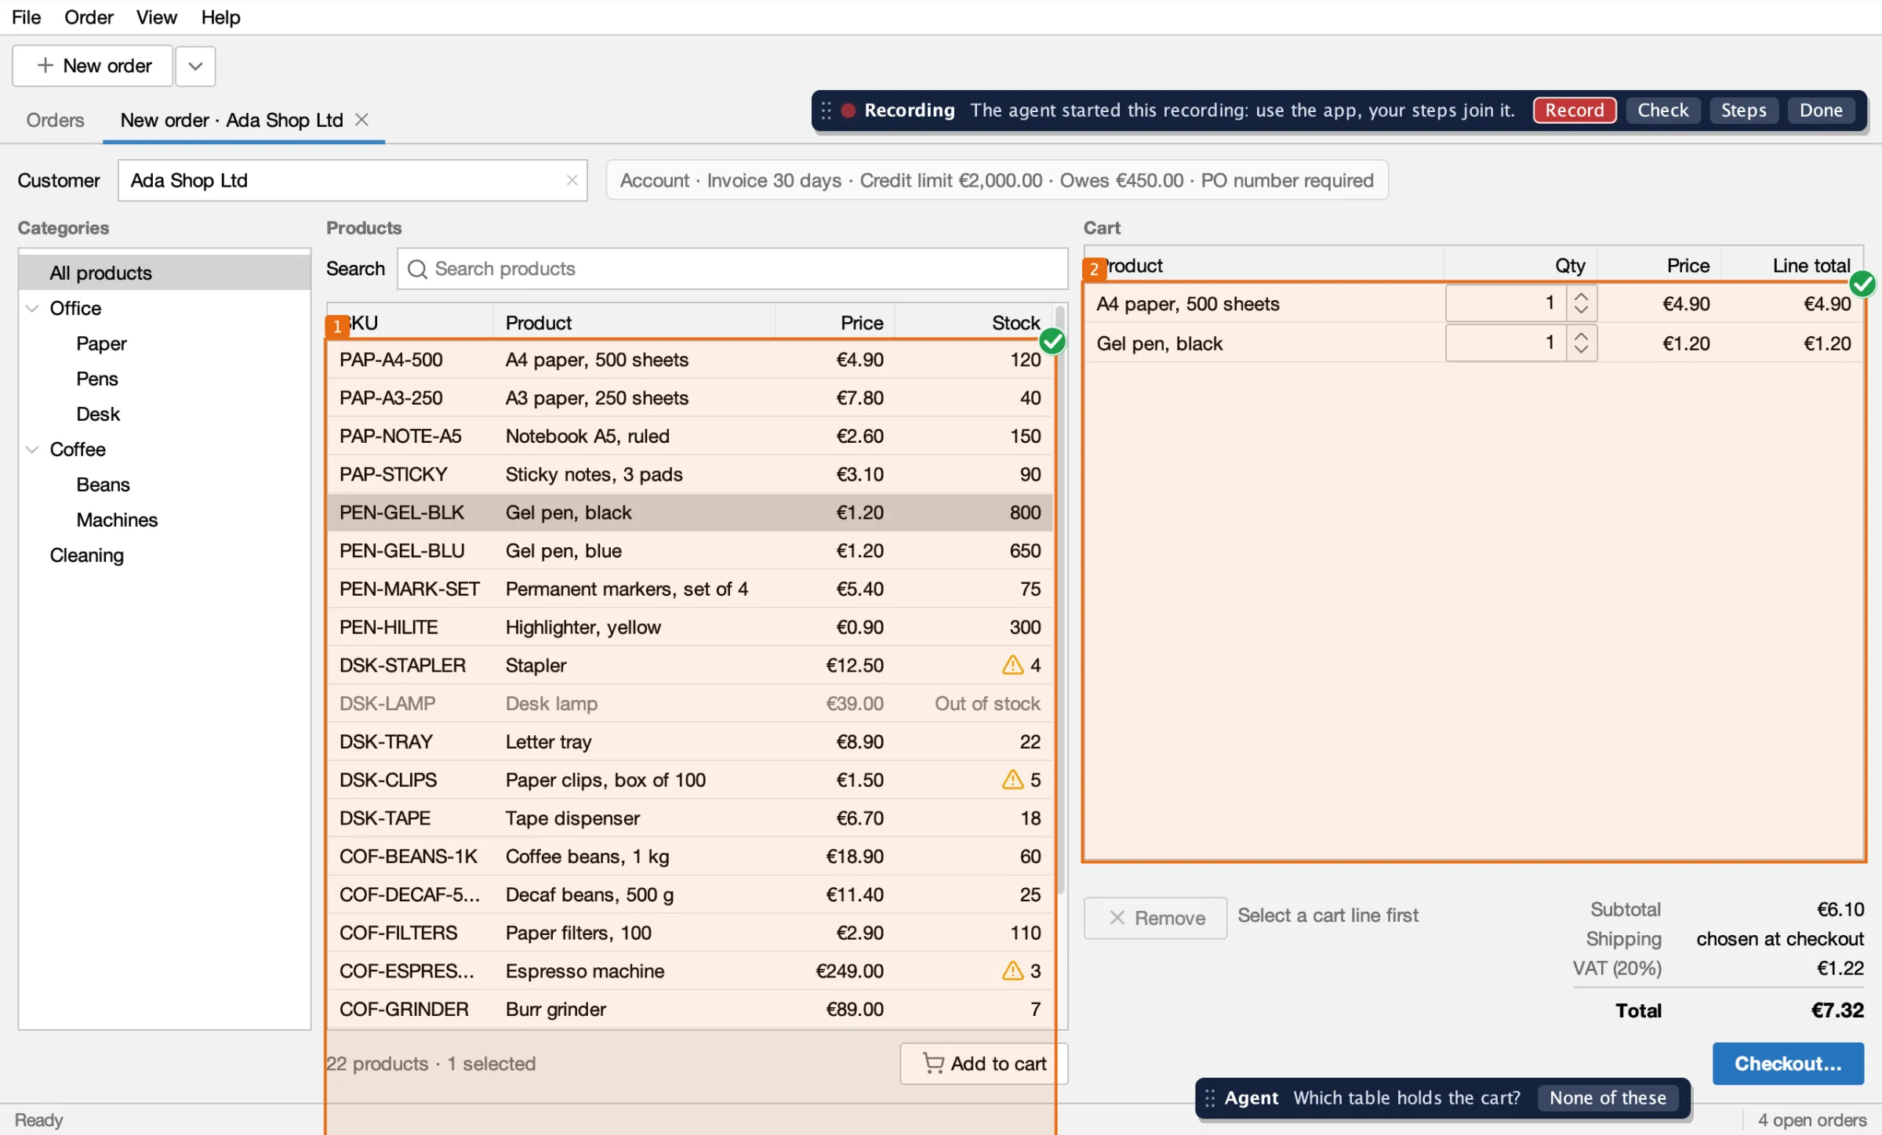Viewport: 1882px width, 1135px height.
Task: Open the File menu
Action: 26,17
